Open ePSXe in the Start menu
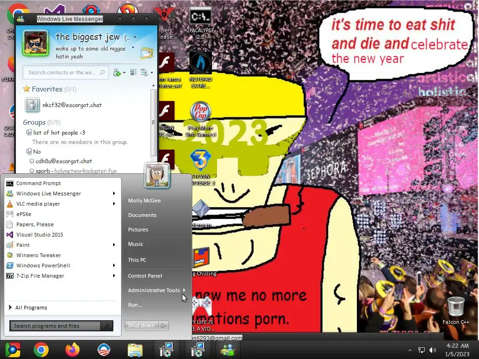The width and height of the screenshot is (479, 359). [x=63, y=214]
